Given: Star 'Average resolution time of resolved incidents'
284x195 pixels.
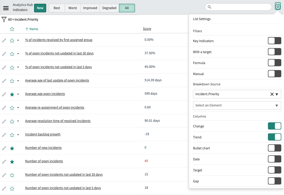Looking at the screenshot, I should [12, 121].
